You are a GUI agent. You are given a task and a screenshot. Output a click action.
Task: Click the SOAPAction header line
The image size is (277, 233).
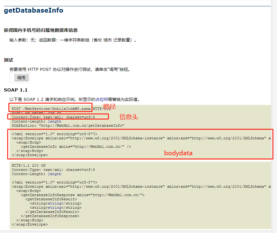(68, 126)
